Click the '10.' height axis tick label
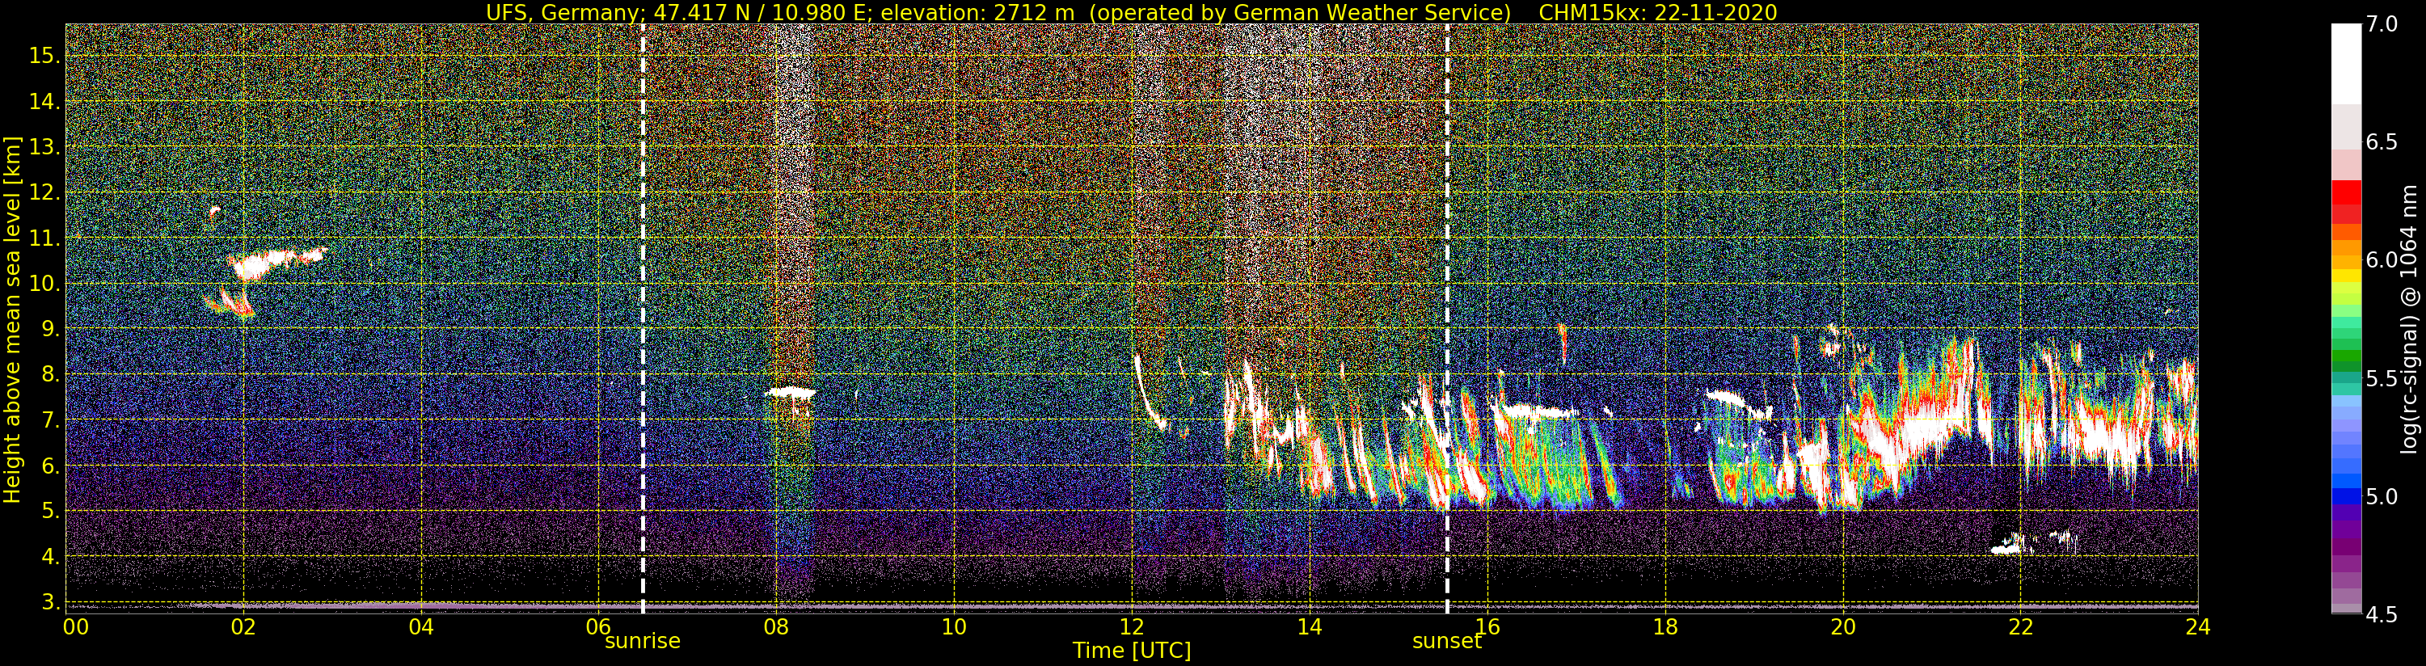 click(x=44, y=284)
